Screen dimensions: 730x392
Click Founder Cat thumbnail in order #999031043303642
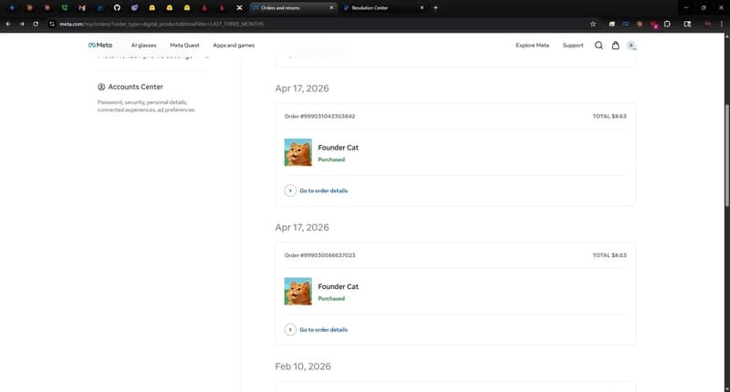[x=298, y=152]
